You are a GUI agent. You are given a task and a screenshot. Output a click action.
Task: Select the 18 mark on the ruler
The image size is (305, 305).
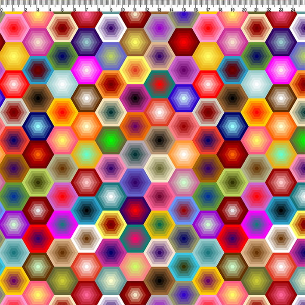click(220, 10)
